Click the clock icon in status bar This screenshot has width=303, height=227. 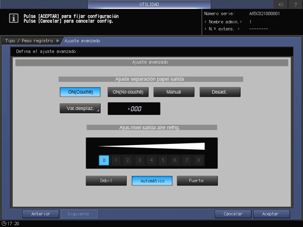click(4, 223)
